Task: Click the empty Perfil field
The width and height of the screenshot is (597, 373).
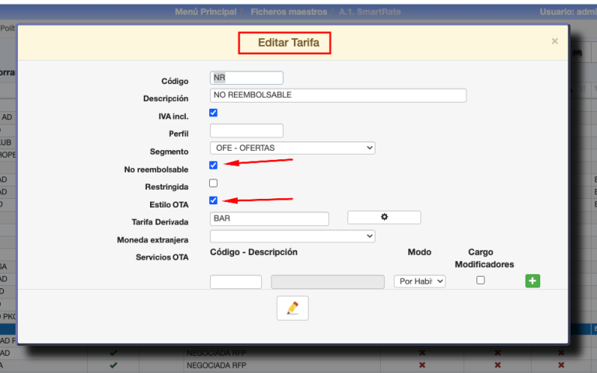Action: click(x=246, y=131)
